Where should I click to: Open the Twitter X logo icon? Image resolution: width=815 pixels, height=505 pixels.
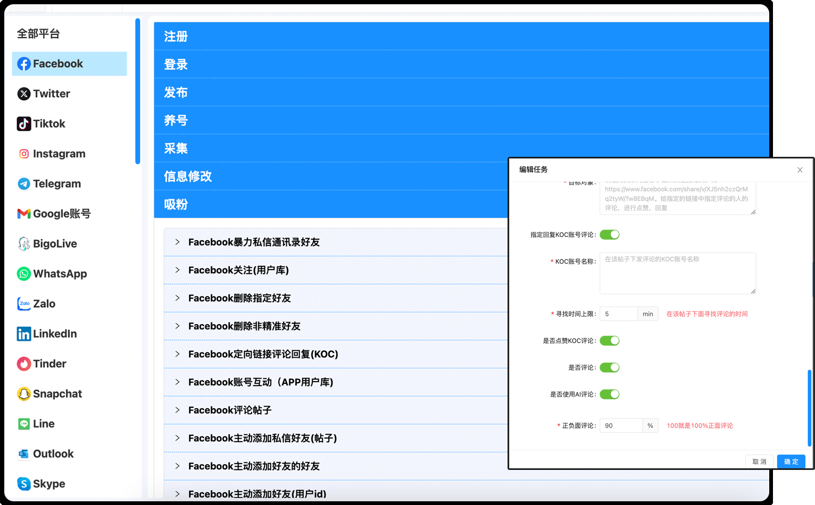tap(24, 94)
